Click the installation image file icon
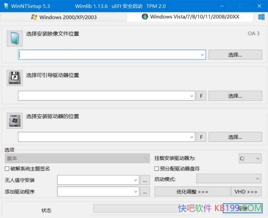 [x=15, y=38]
